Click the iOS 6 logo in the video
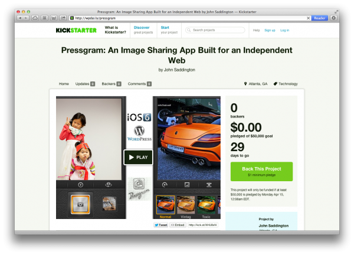 (x=139, y=117)
